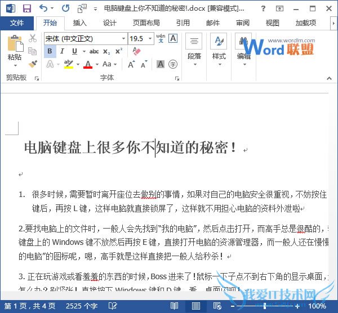This screenshot has height=313, width=338.
Task: Open the font size dropdown
Action: (150, 38)
